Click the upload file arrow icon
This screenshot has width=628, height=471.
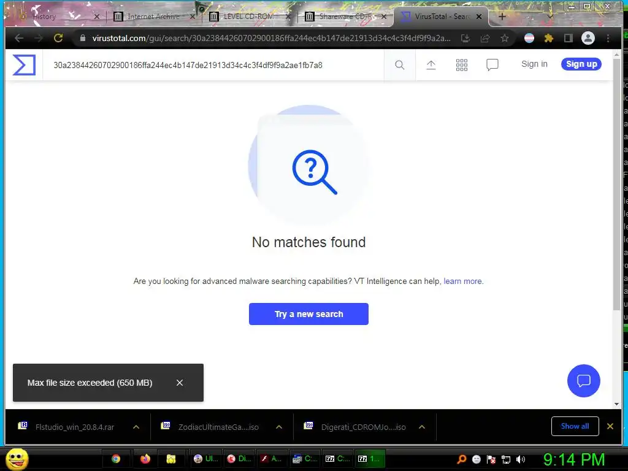[x=431, y=65]
